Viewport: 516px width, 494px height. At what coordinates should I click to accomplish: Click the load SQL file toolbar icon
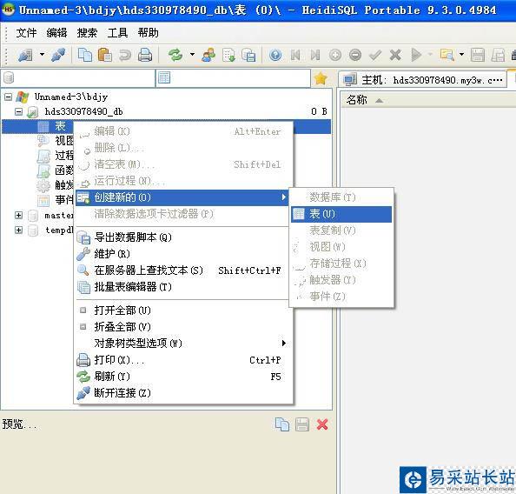228,55
